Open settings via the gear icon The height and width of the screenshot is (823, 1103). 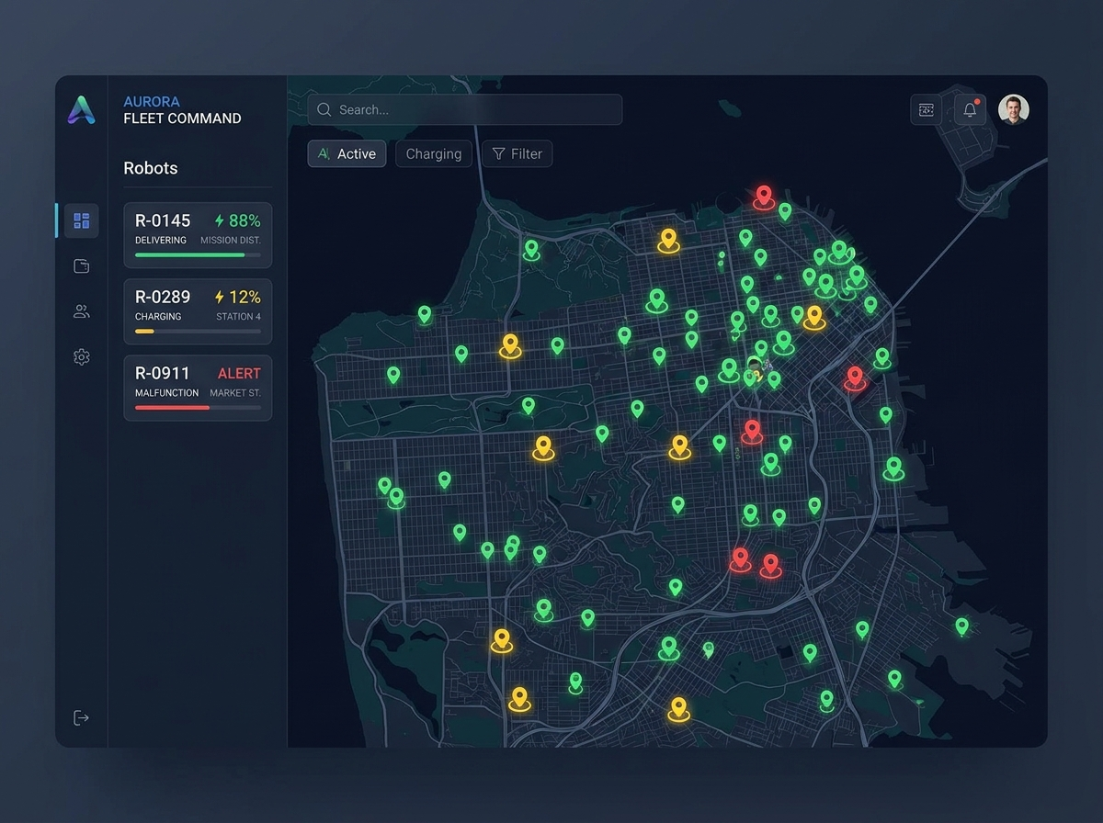tap(82, 356)
